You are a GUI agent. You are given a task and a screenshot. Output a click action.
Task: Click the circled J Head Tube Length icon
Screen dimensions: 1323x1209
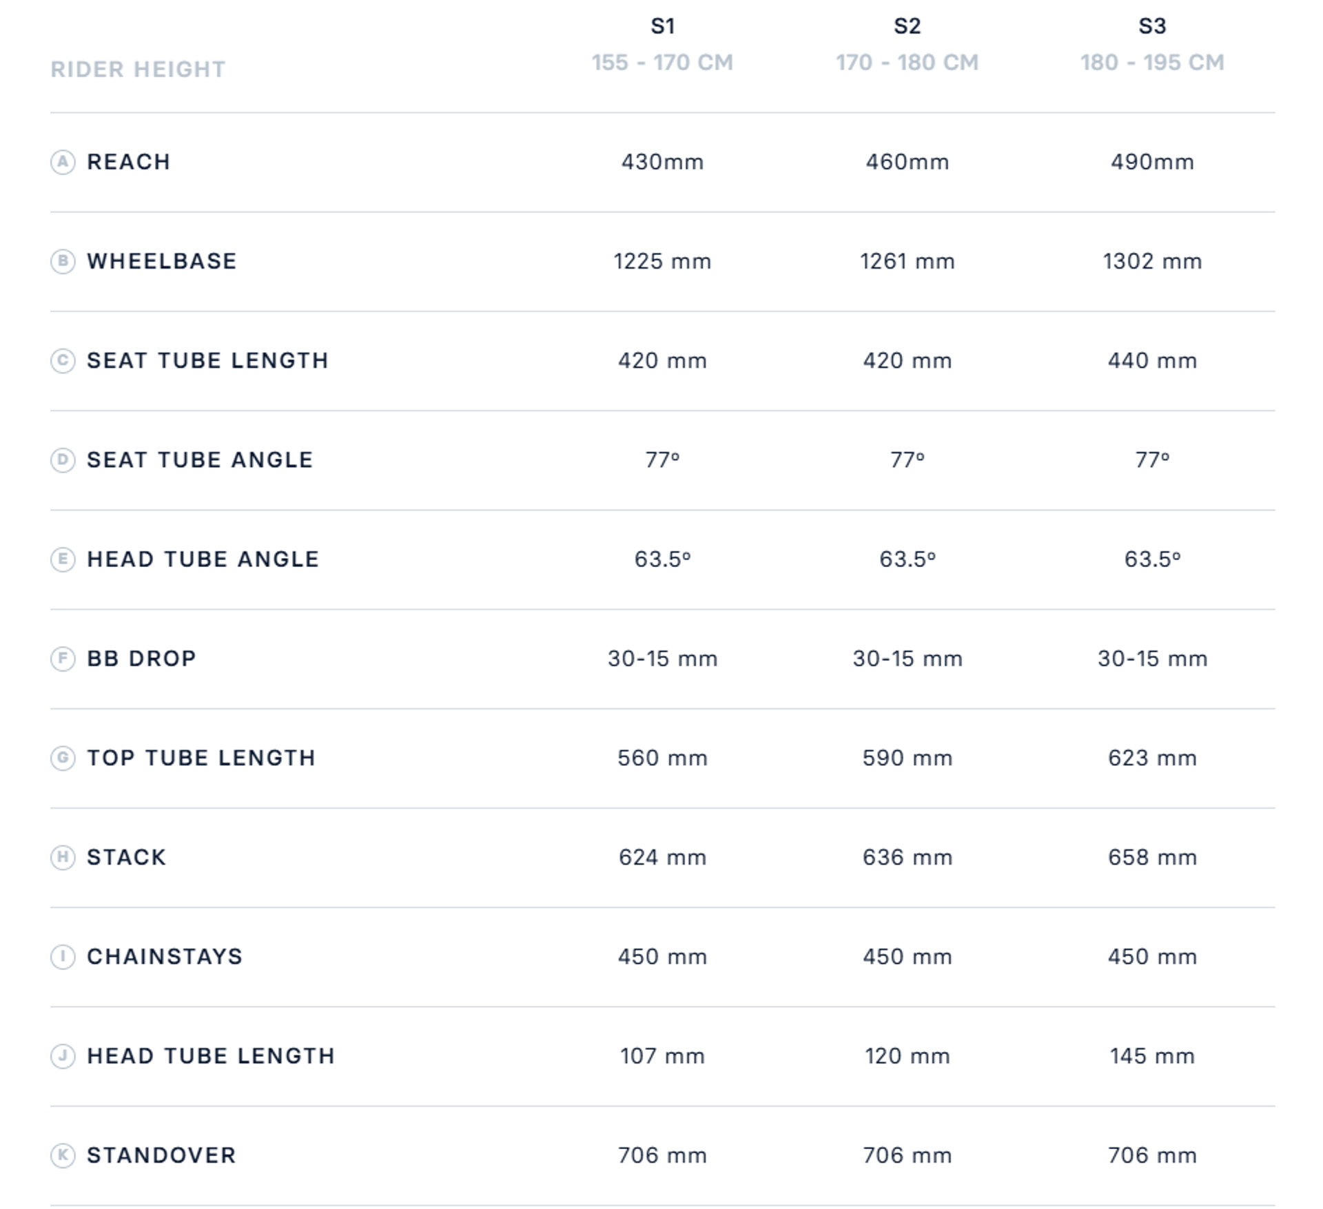63,1055
